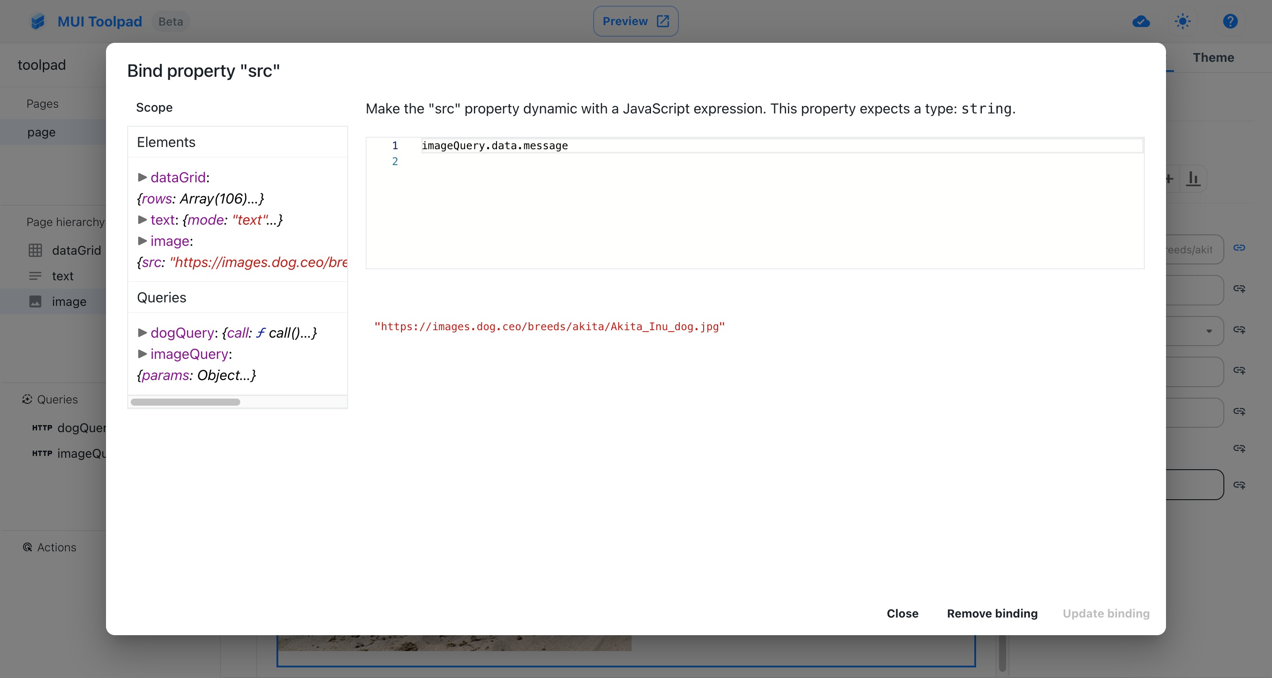Select the image element icon in page hierarchy
Image resolution: width=1272 pixels, height=678 pixels.
(x=35, y=301)
